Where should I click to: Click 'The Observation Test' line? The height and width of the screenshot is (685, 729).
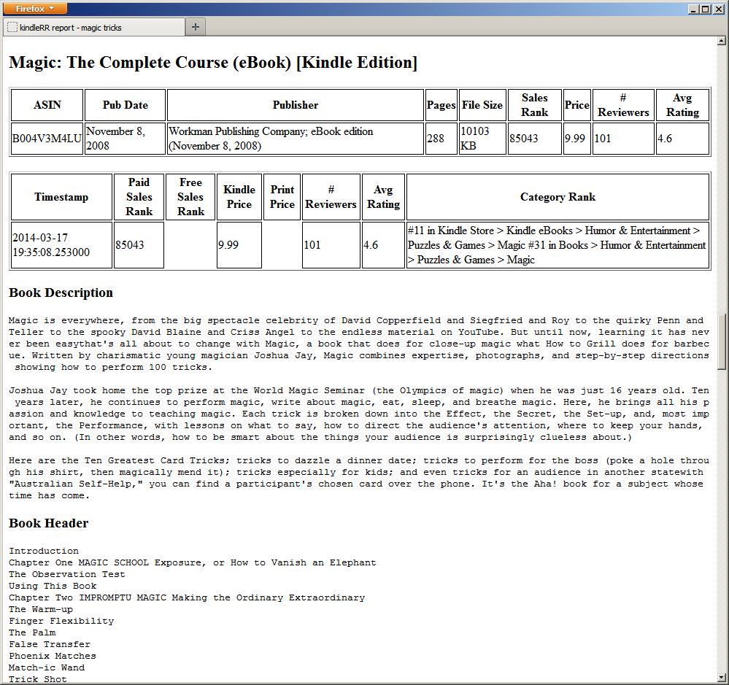(x=67, y=574)
